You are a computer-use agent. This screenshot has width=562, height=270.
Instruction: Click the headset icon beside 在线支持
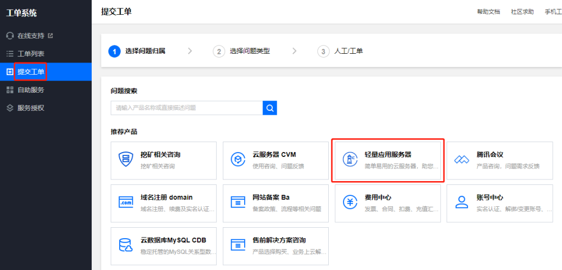click(10, 36)
